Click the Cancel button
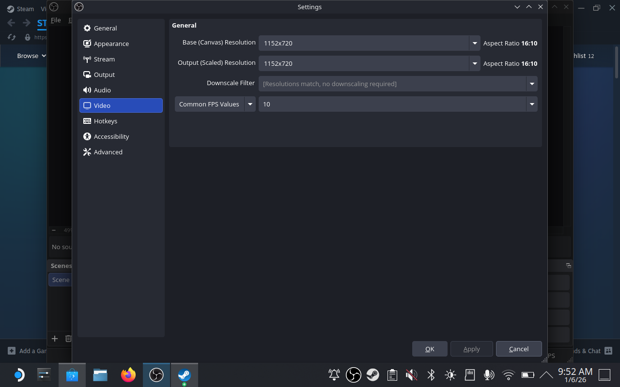The image size is (620, 387). pyautogui.click(x=519, y=348)
